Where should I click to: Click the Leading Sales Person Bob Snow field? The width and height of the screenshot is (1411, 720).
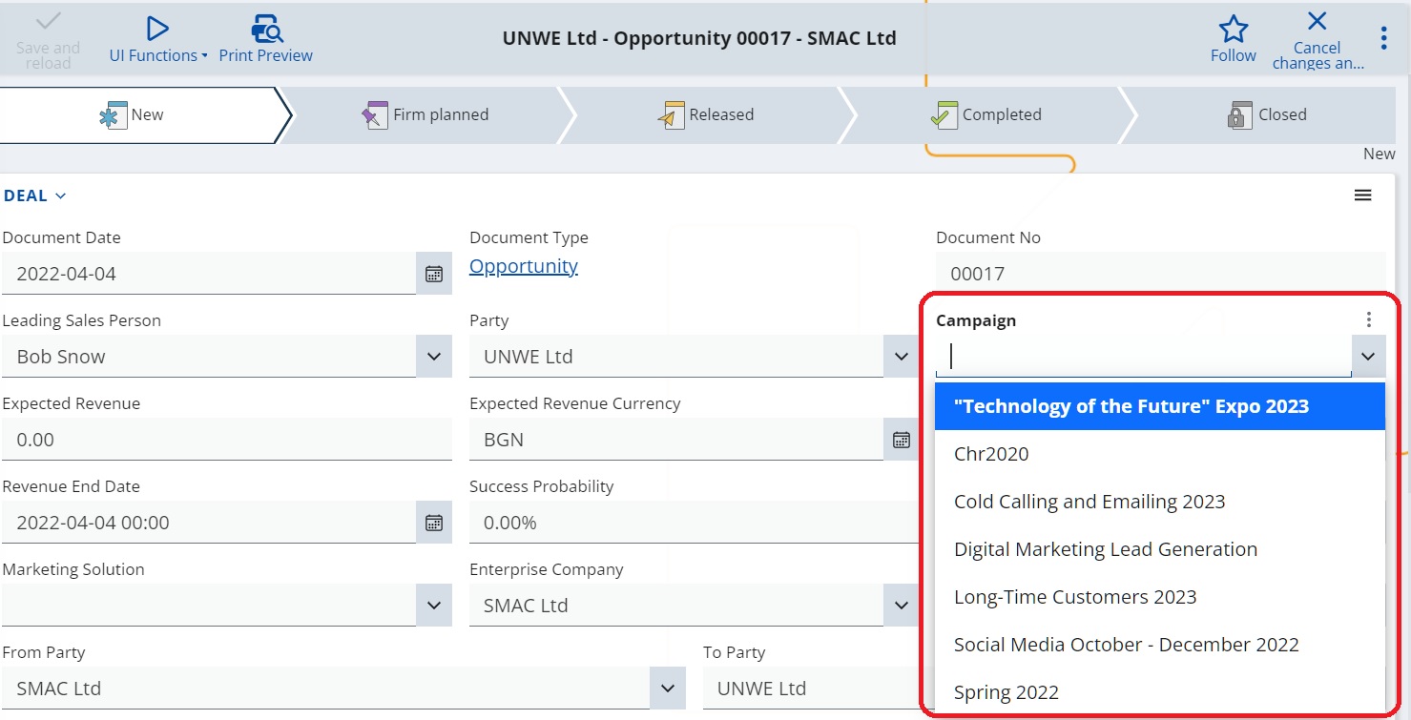(x=209, y=357)
